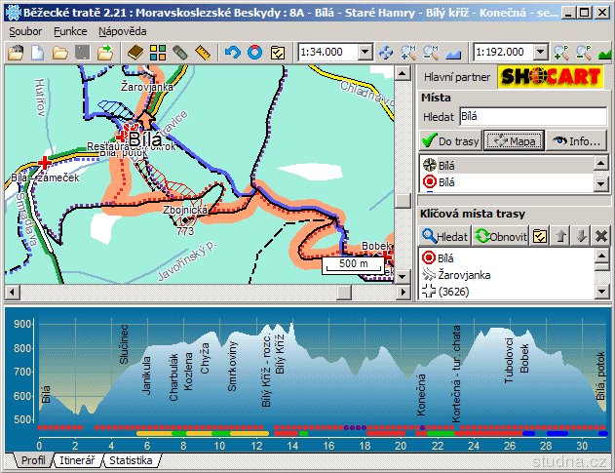The height and width of the screenshot is (473, 615).
Task: Open the Funkce menu
Action: (x=70, y=31)
